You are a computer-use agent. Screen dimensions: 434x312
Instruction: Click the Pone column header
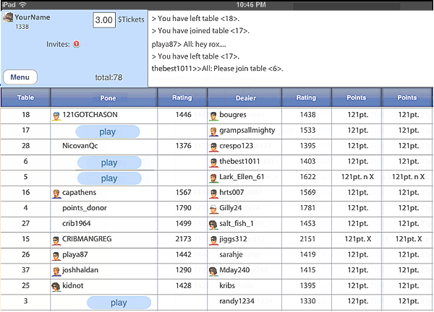pyautogui.click(x=104, y=97)
